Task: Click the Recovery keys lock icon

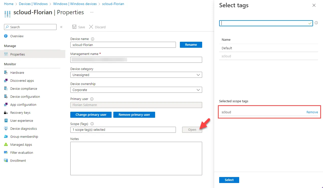Action: [6, 112]
